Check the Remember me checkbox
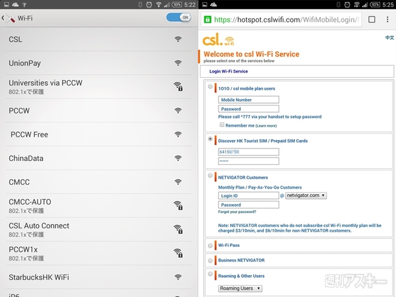Screen dimensions: 396x297 click(x=222, y=125)
